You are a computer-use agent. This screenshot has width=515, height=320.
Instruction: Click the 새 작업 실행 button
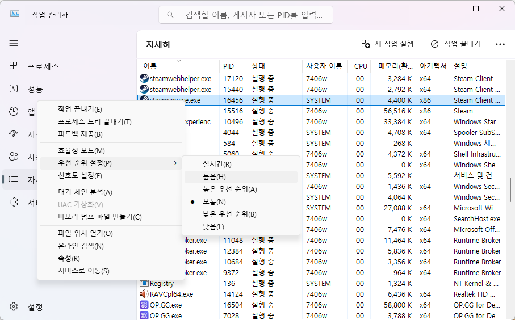click(x=387, y=44)
